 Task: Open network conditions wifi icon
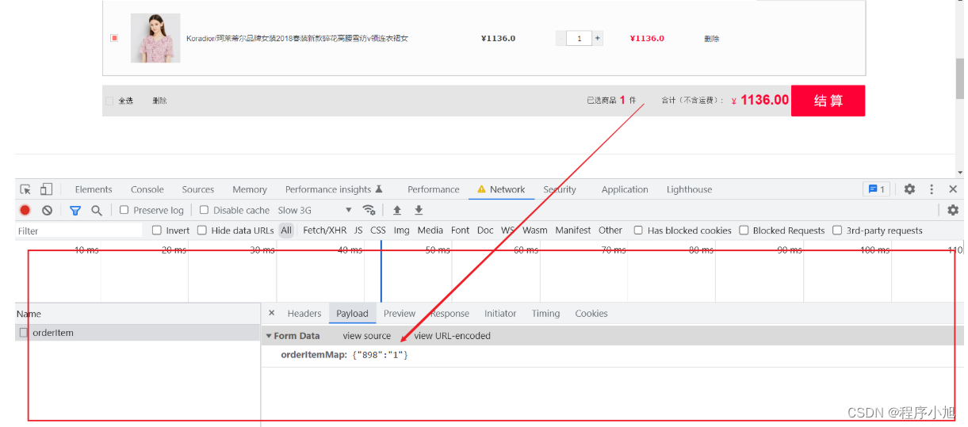pos(369,210)
